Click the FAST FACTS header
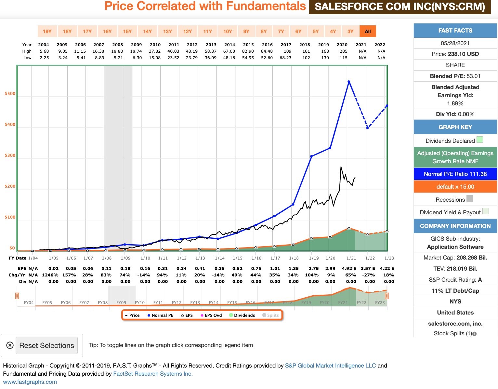498x389 pixels. point(455,31)
